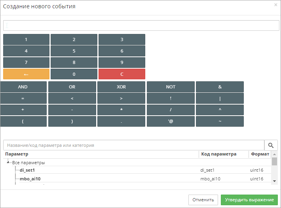Focus the parameter name search field
The width and height of the screenshot is (281, 208).
133,145
